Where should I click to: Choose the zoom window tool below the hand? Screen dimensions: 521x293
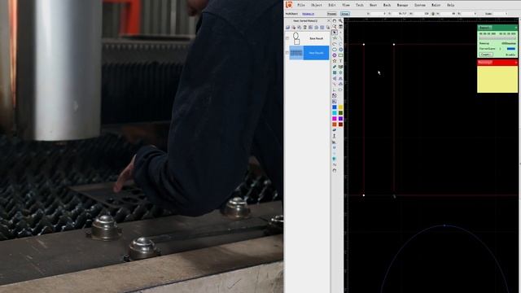335,27
